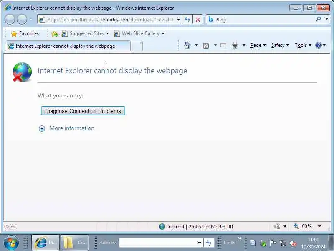Open the Page menu

258,45
